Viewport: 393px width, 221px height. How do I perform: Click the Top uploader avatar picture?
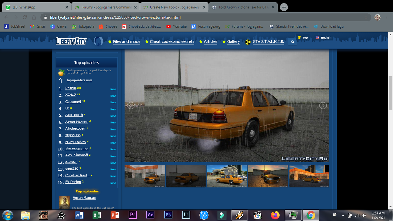[64, 202]
